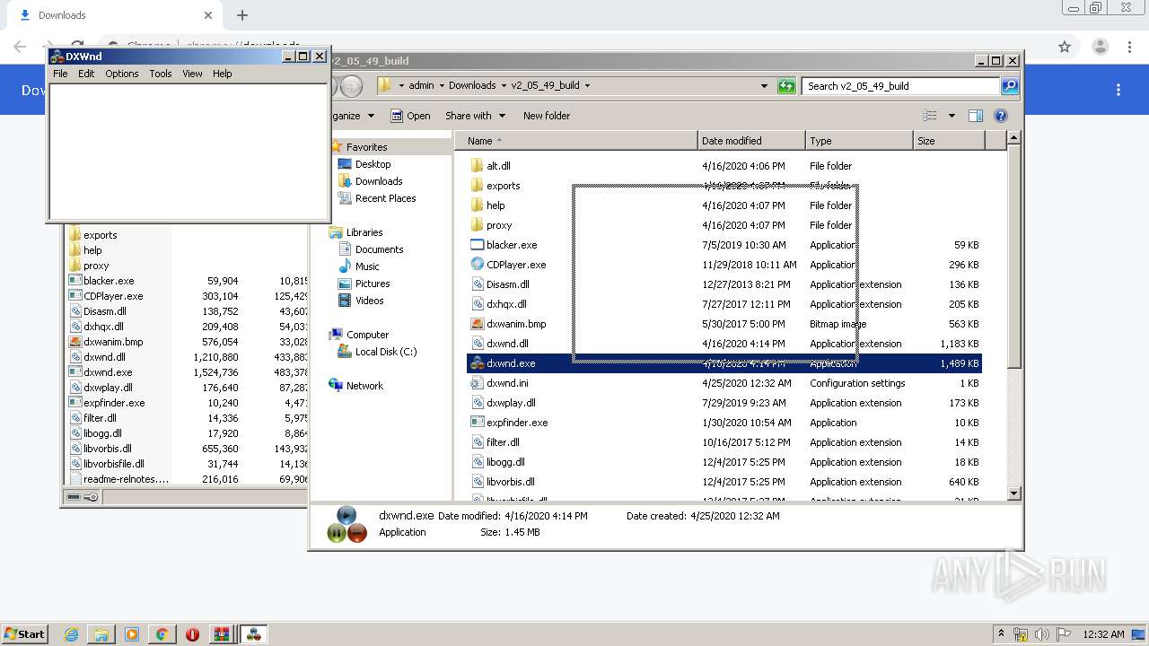Select libvorbis.dll in the Explorer file list

[x=511, y=482]
